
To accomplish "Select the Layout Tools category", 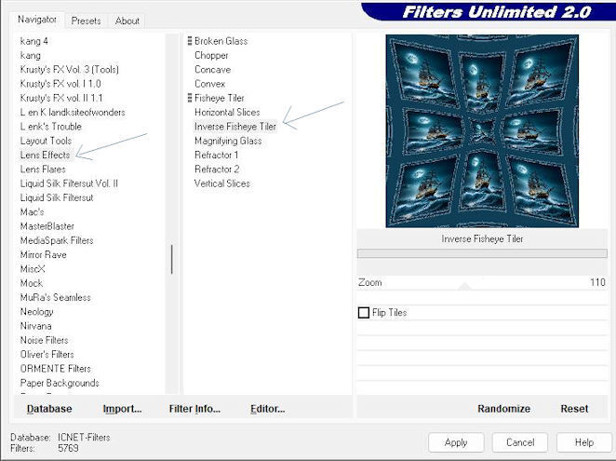I will tap(46, 141).
